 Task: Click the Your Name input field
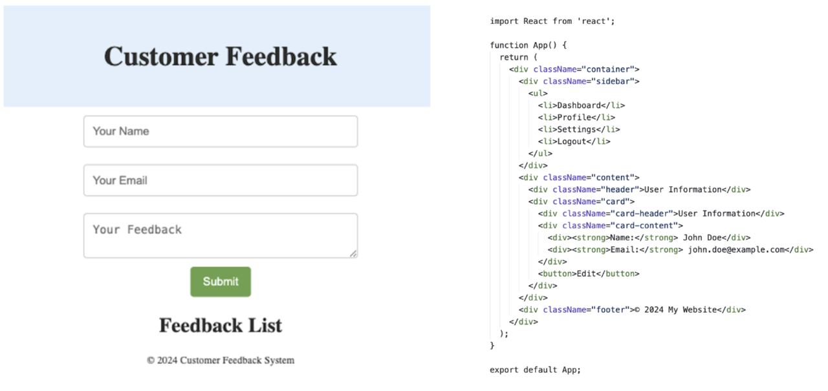tap(220, 131)
